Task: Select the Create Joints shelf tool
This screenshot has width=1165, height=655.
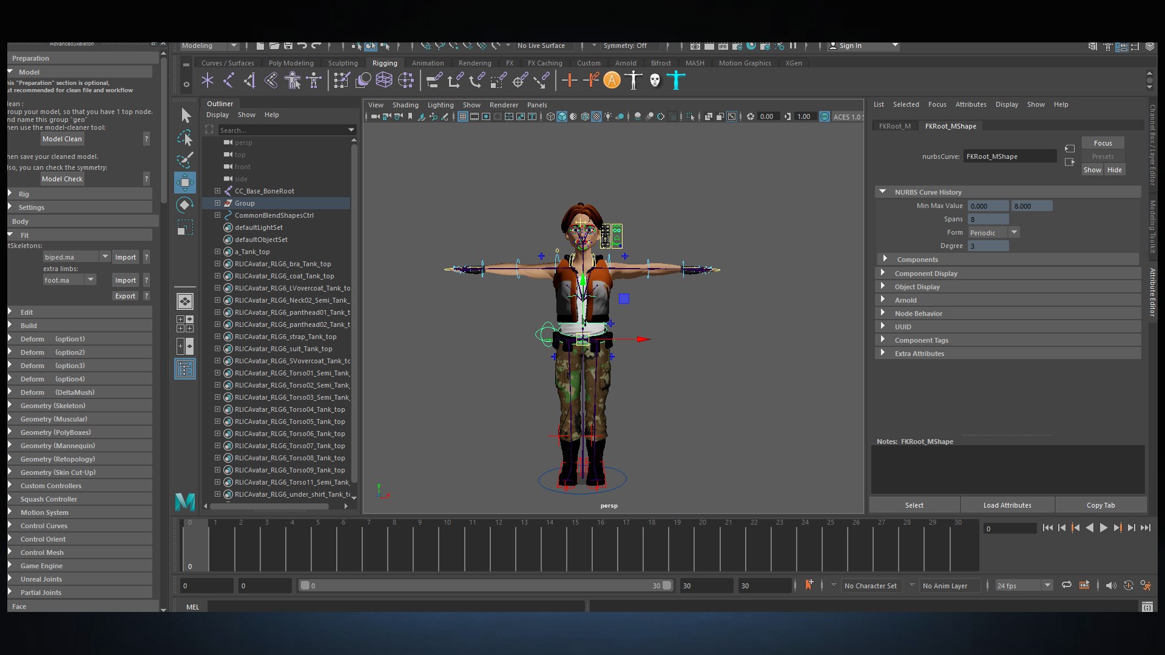Action: pos(229,80)
